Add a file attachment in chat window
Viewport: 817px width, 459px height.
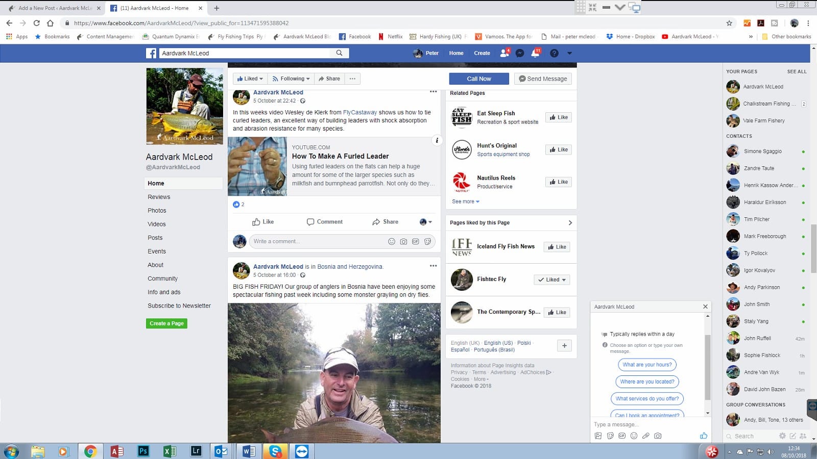[x=646, y=436]
